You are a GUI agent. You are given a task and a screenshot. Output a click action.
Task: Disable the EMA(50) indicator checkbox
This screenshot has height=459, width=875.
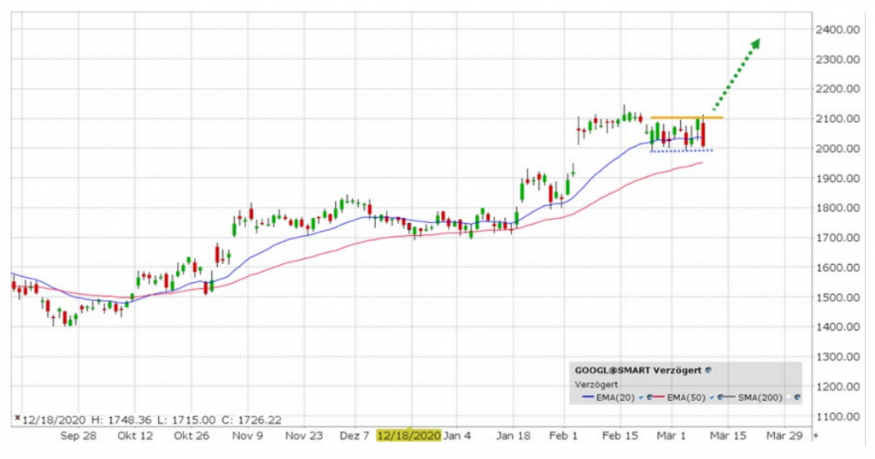coord(710,397)
